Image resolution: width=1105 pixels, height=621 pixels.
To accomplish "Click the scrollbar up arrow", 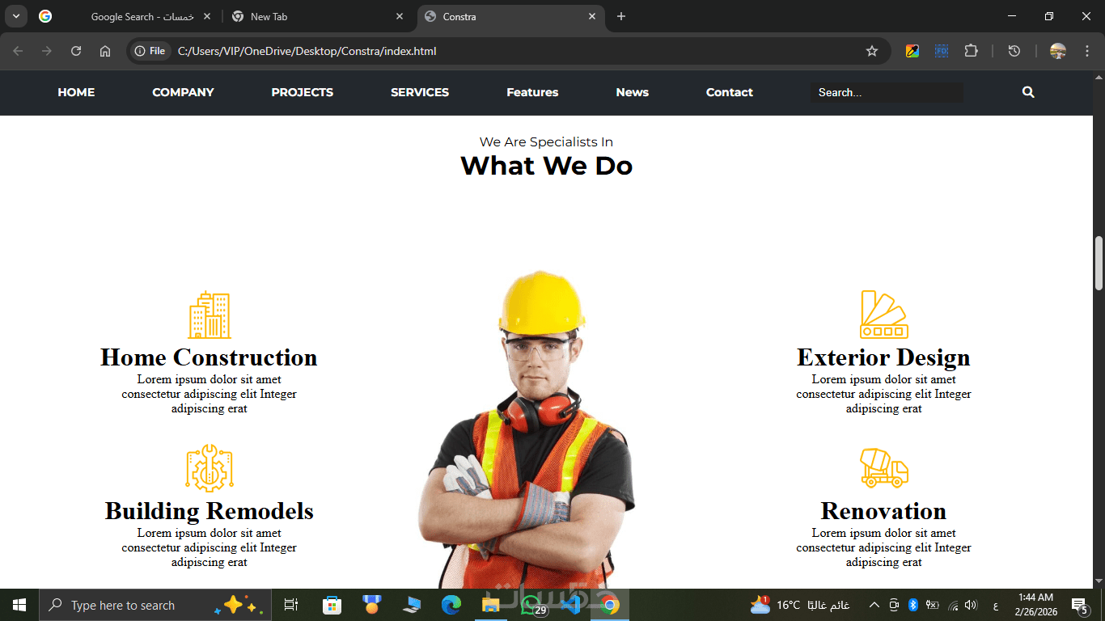I will (1099, 78).
